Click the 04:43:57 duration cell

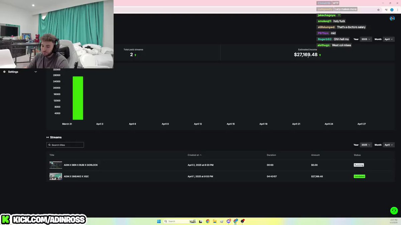coord(272,176)
